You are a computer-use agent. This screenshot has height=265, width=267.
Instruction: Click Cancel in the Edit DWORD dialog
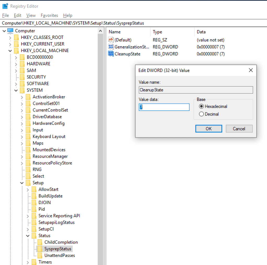point(239,129)
